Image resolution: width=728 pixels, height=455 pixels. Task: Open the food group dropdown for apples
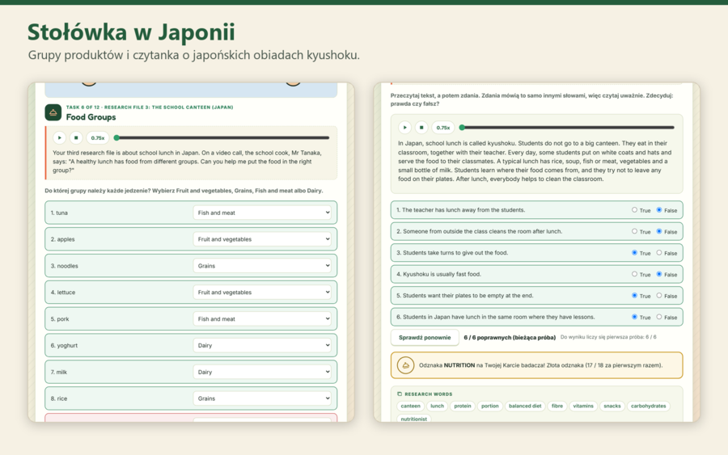pyautogui.click(x=262, y=239)
